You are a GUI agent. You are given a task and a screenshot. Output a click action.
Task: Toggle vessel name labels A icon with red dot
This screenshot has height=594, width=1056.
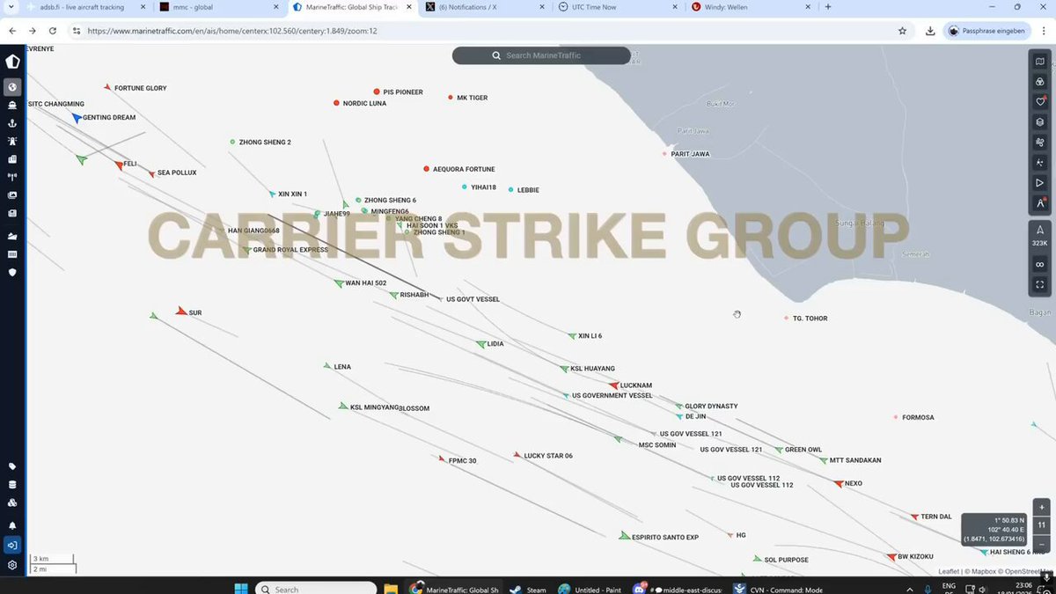[x=1039, y=204]
